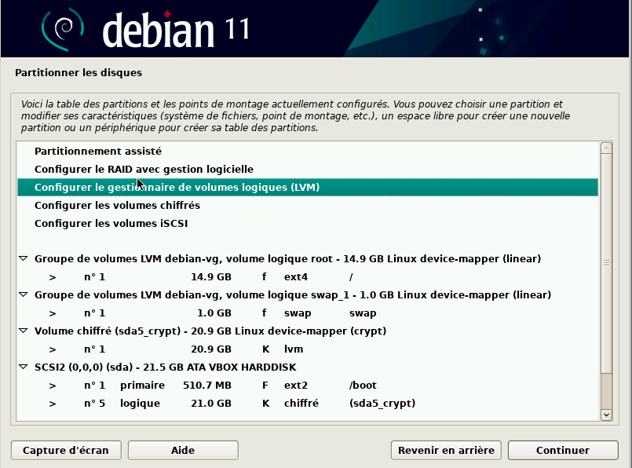
Task: Open the Aide help button
Action: pos(182,450)
